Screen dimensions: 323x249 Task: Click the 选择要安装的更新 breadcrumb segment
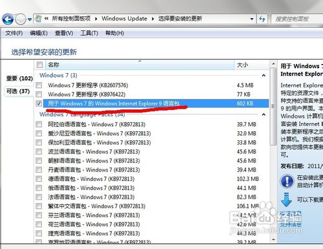click(180, 19)
